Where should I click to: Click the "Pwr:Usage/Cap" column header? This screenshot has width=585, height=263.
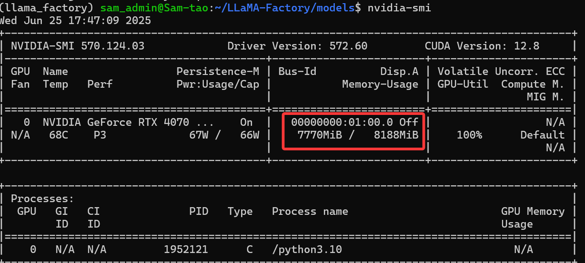[x=218, y=84]
